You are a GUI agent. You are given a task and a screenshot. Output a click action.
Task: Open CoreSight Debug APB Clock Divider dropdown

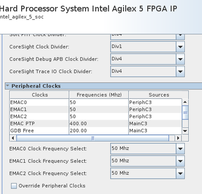click(x=147, y=59)
